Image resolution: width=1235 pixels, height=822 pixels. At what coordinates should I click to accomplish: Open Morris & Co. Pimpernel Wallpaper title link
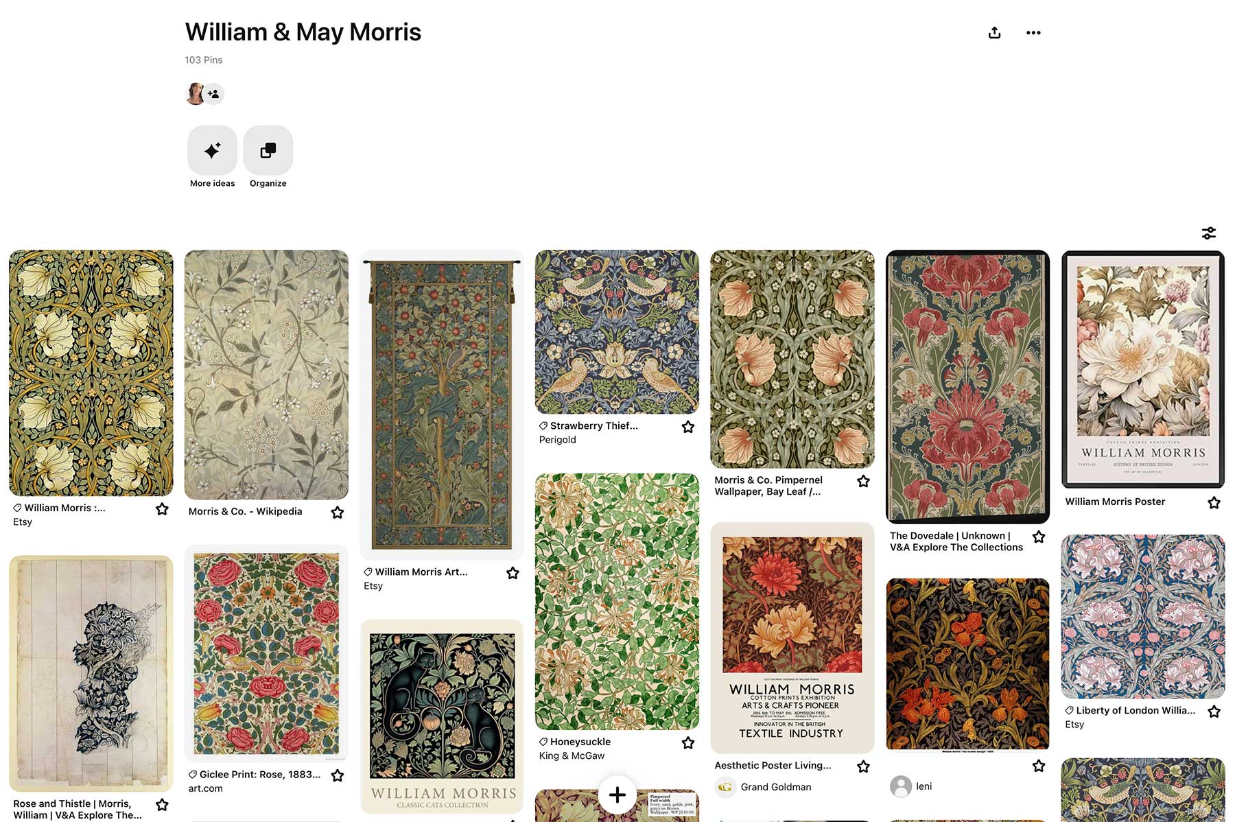click(768, 486)
